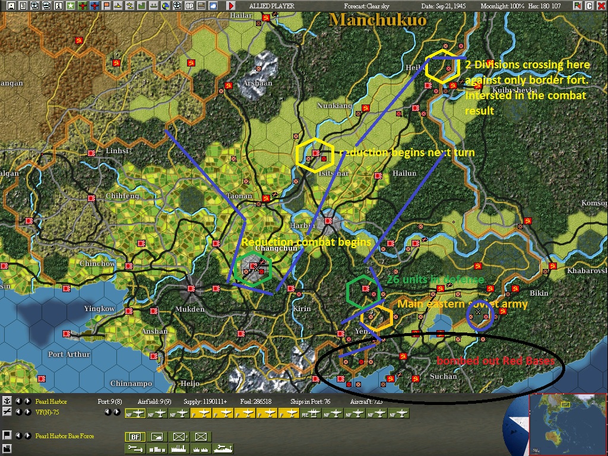Click Pearl Harbor Base Force unit name
The width and height of the screenshot is (608, 456).
[65, 436]
